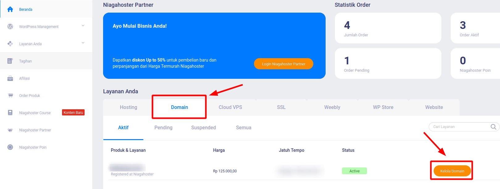This screenshot has width=500, height=189.
Task: Open WordPress Management menu item
Action: tap(46, 26)
